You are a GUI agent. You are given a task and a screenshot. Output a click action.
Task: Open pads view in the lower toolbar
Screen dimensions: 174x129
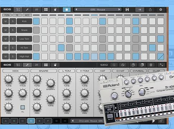pyautogui.click(x=46, y=65)
